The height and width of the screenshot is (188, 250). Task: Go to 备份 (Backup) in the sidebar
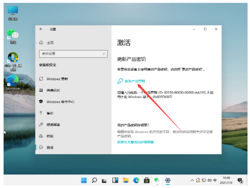pyautogui.click(x=50, y=113)
